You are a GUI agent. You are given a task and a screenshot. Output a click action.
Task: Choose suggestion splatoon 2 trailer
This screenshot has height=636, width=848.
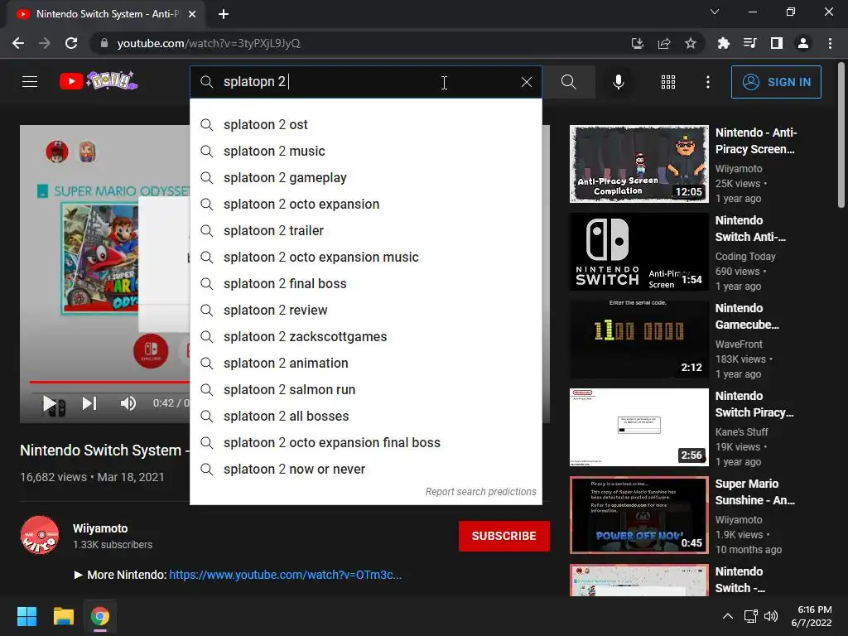tap(365, 231)
